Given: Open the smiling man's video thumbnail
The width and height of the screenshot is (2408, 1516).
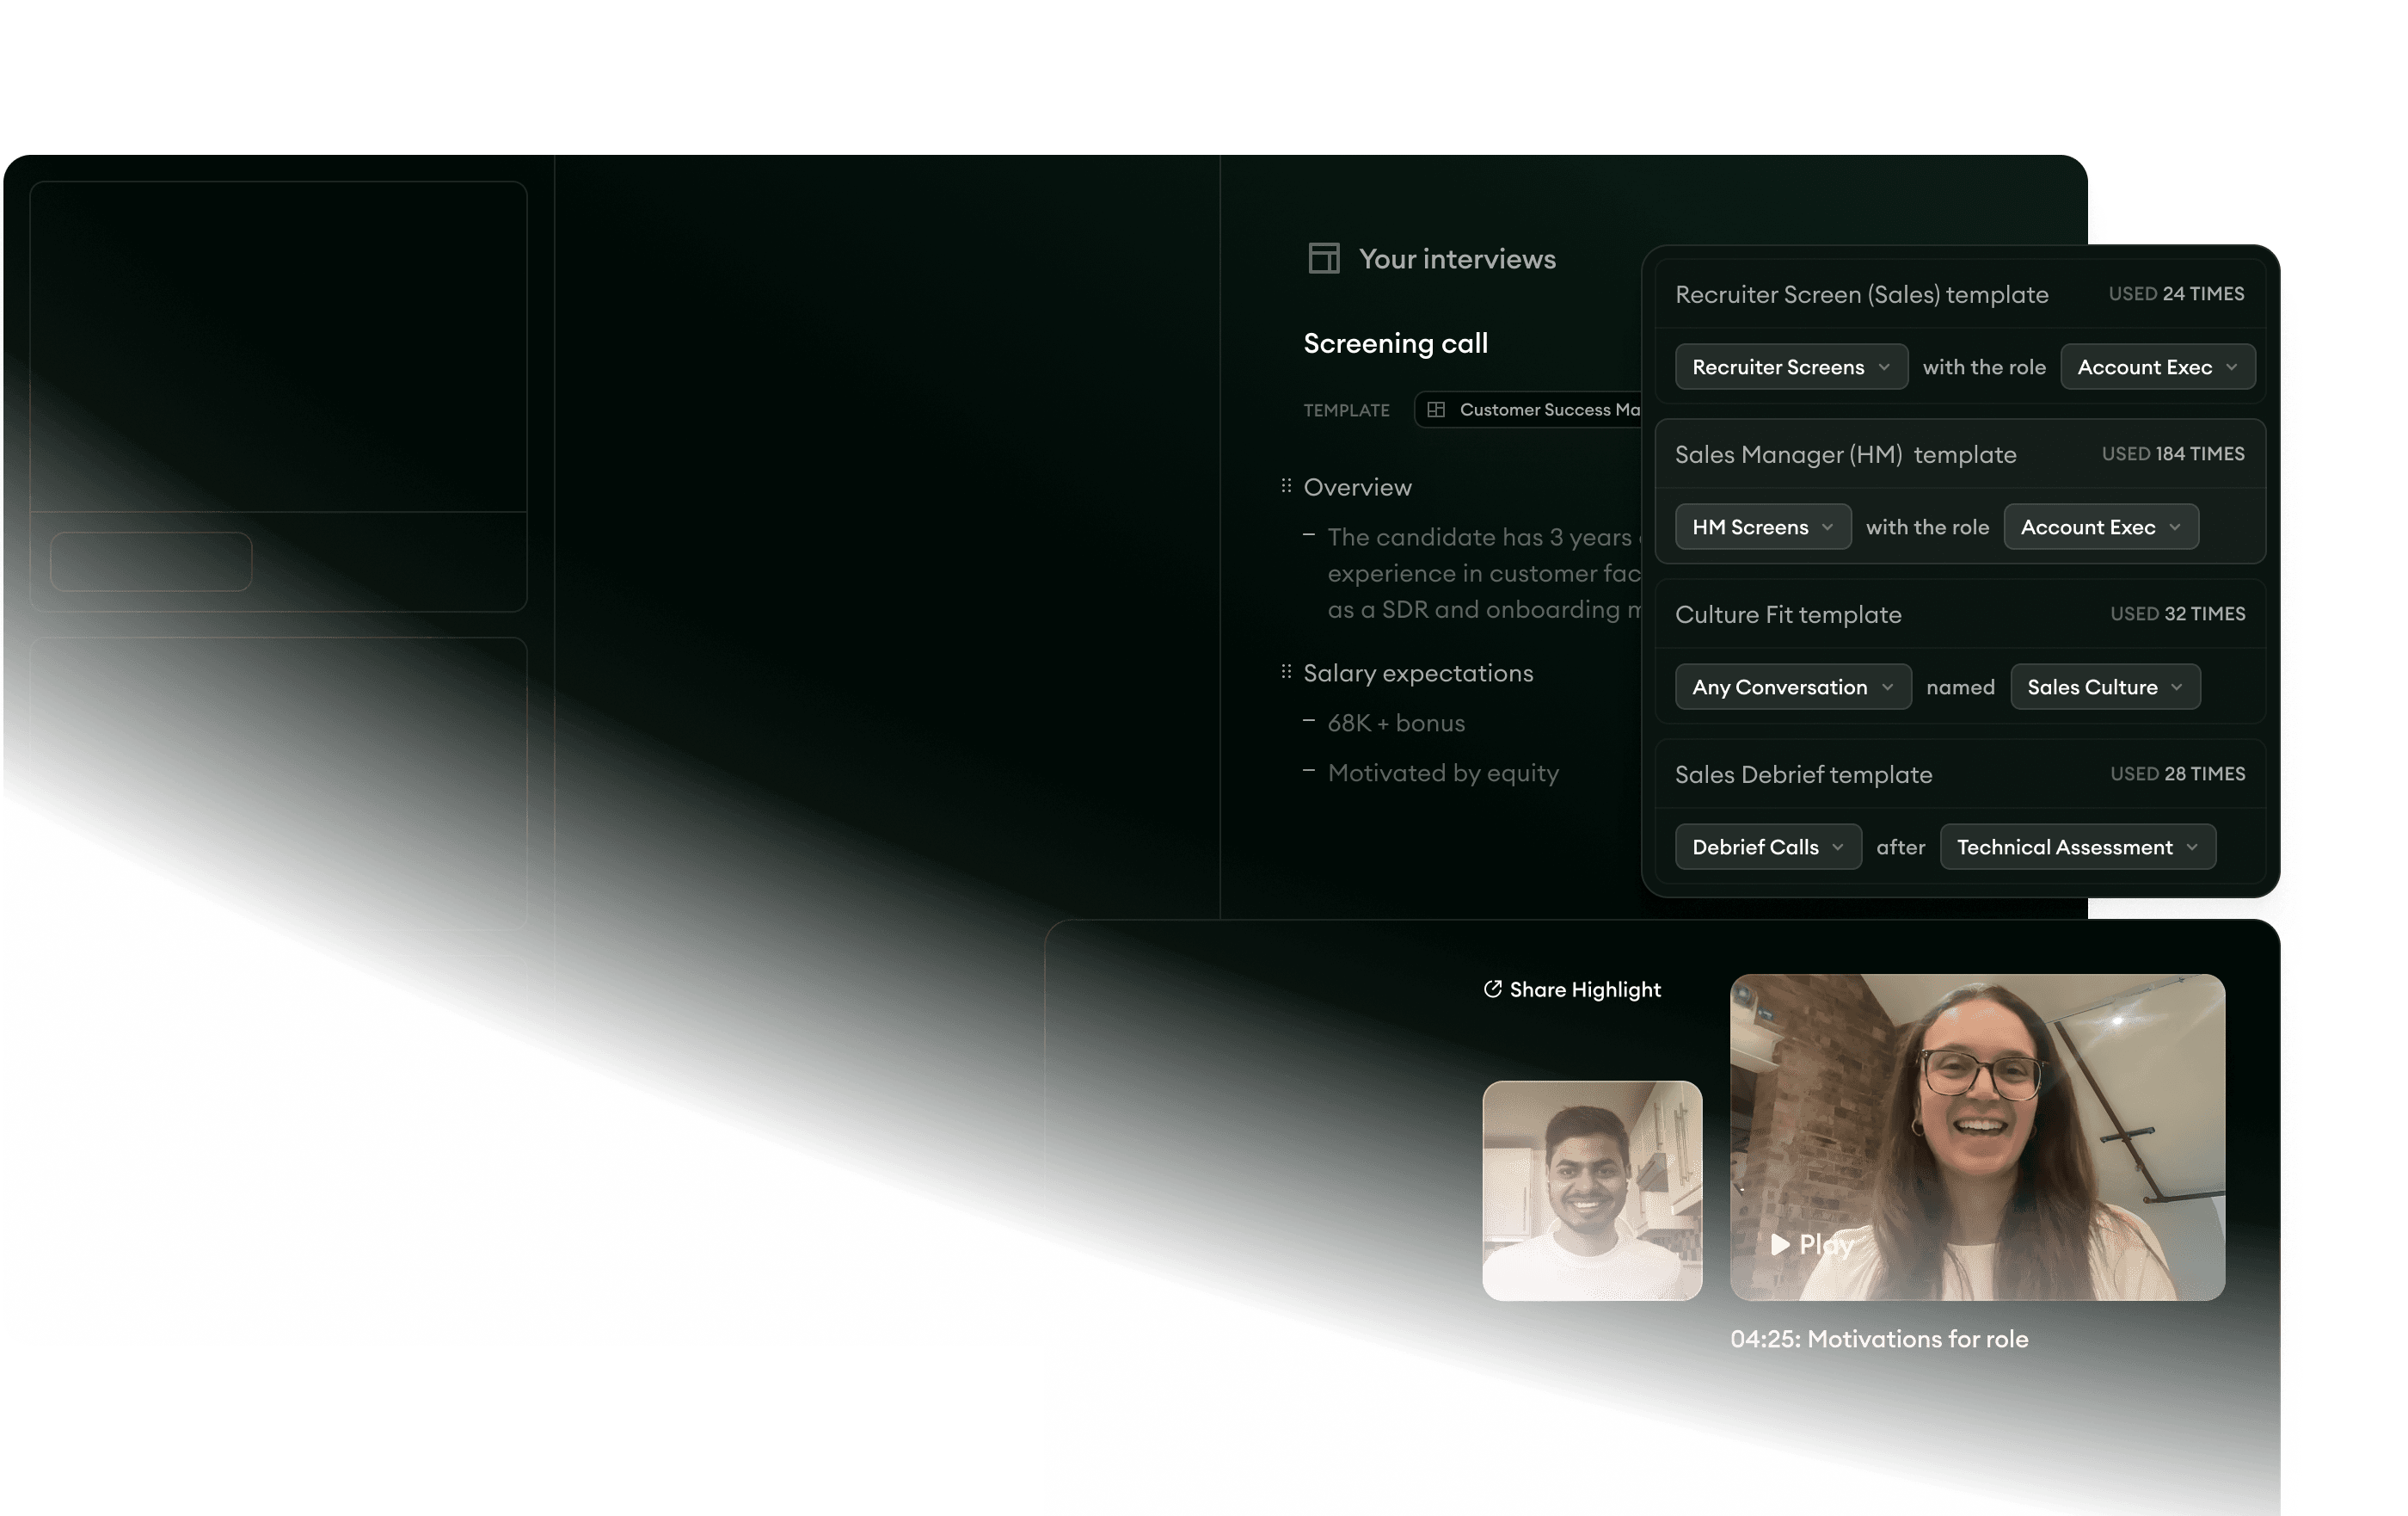Looking at the screenshot, I should 1591,1190.
